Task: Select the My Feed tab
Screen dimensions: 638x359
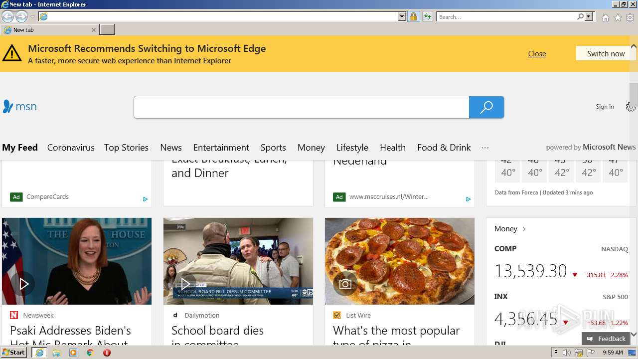Action: (x=20, y=148)
